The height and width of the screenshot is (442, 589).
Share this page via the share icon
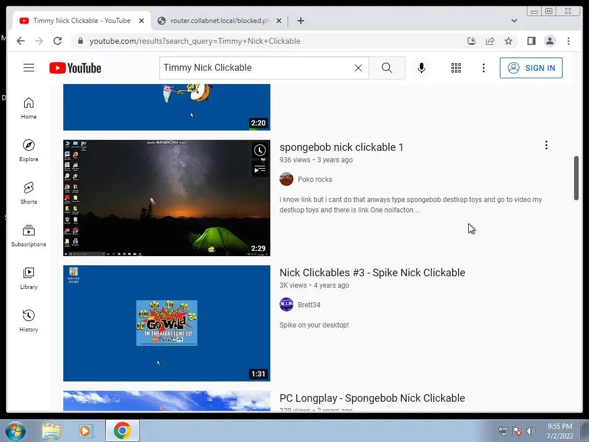(x=490, y=41)
